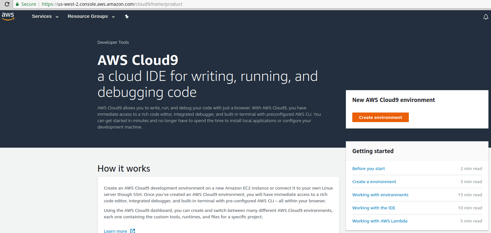Go to the AWS logo home
Viewport: 491px width, 233px height.
click(x=8, y=16)
